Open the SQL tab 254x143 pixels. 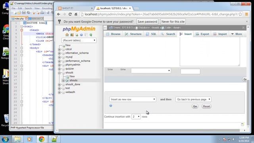click(151, 34)
